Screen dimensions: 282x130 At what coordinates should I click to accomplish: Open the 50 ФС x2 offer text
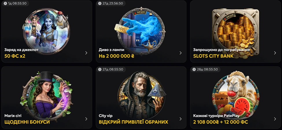click(x=15, y=56)
